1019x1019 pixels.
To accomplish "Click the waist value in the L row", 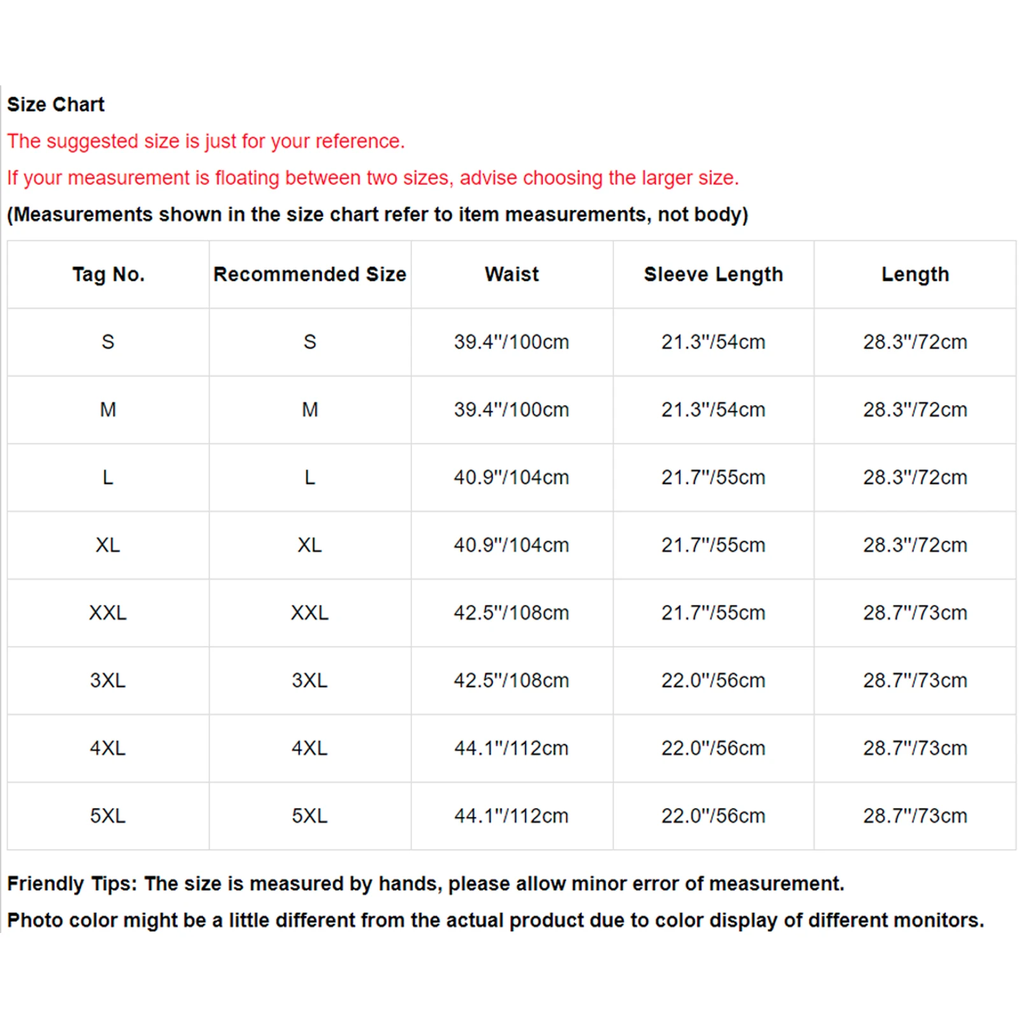I will pos(511,477).
